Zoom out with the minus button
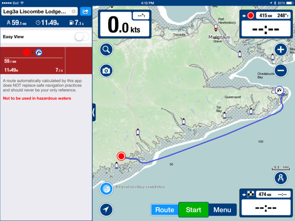295x221 pixels. click(281, 70)
